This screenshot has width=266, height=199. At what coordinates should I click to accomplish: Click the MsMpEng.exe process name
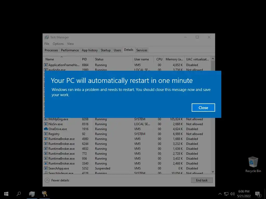tap(58, 119)
